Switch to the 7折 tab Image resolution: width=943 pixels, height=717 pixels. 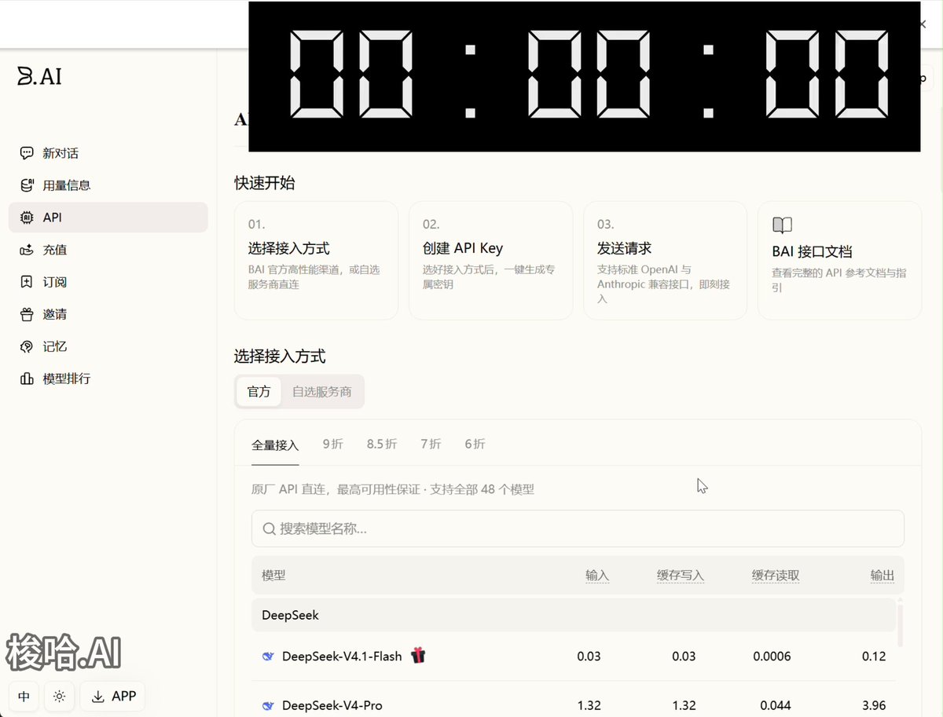[431, 444]
